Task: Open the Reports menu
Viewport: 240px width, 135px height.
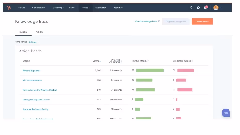Action: (118, 8)
